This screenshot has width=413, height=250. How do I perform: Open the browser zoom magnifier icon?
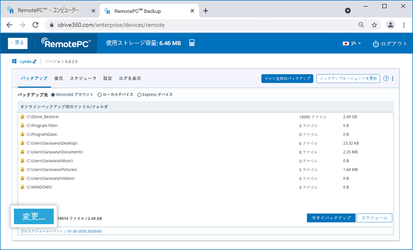(361, 25)
